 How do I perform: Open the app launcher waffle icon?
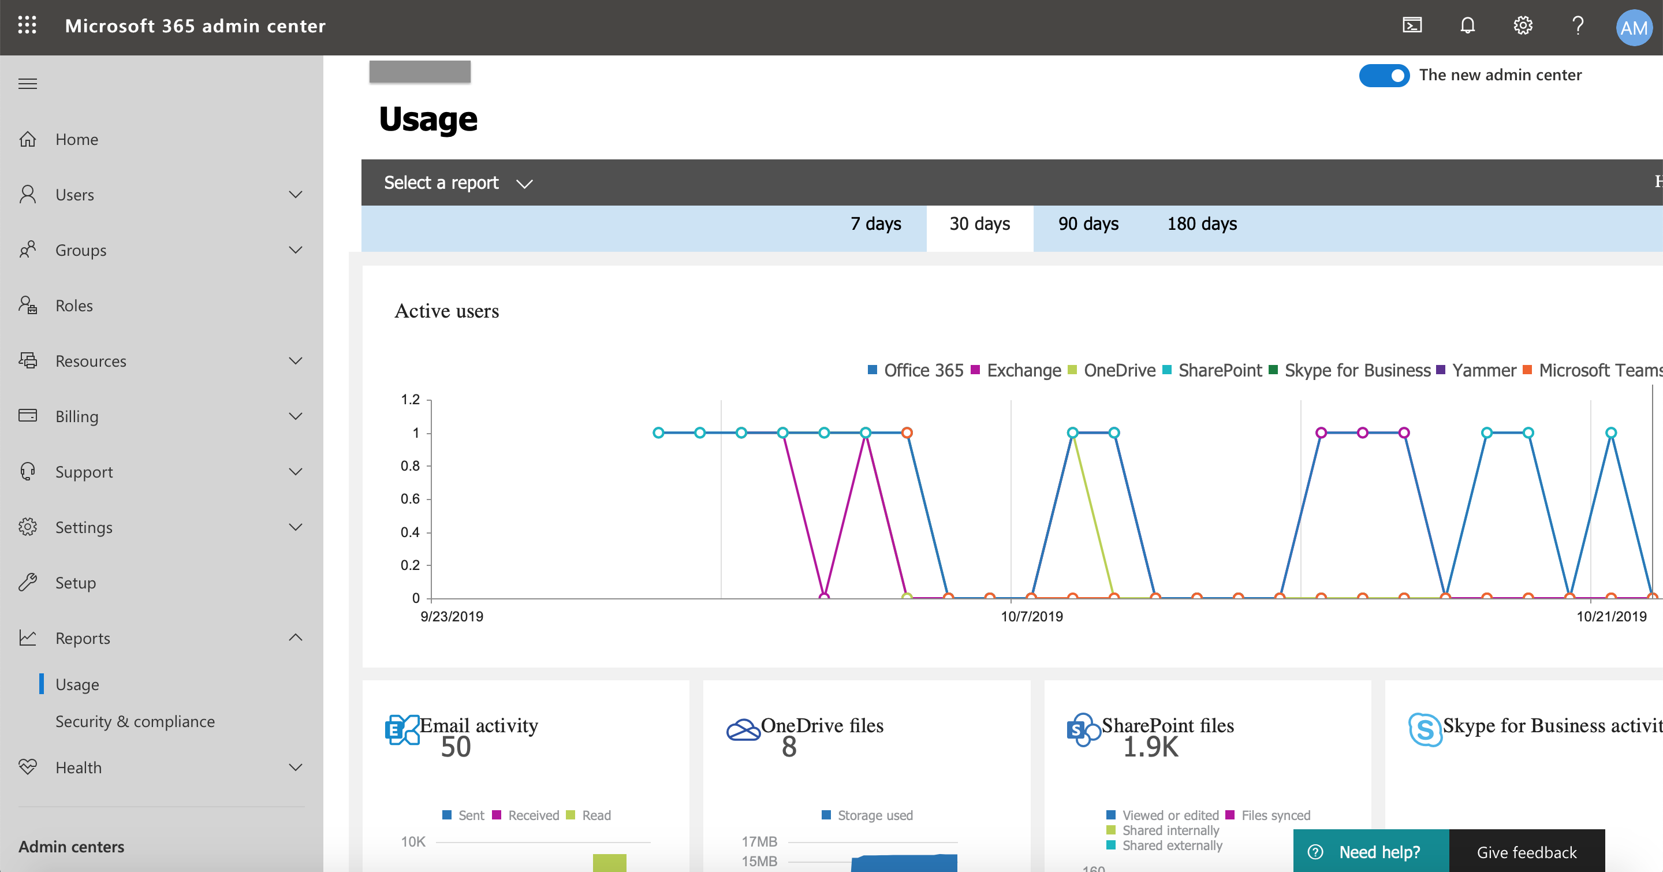pos(27,26)
